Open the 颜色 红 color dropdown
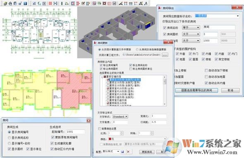This screenshot has width=244, height=158. point(137,139)
